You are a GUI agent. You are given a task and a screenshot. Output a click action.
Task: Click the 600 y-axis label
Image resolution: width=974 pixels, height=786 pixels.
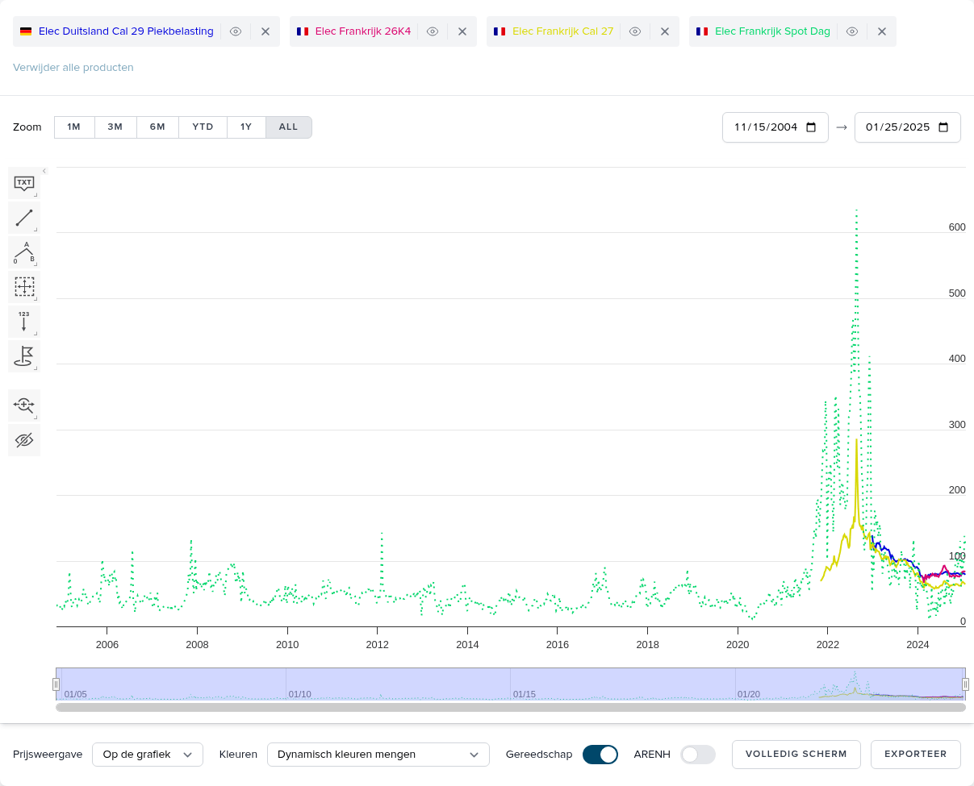point(957,227)
